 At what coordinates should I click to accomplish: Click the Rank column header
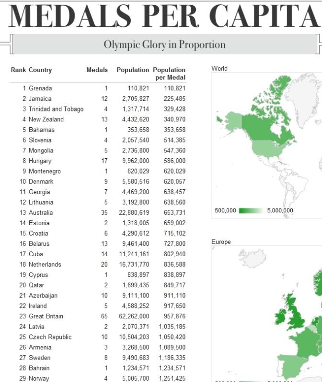[18, 70]
